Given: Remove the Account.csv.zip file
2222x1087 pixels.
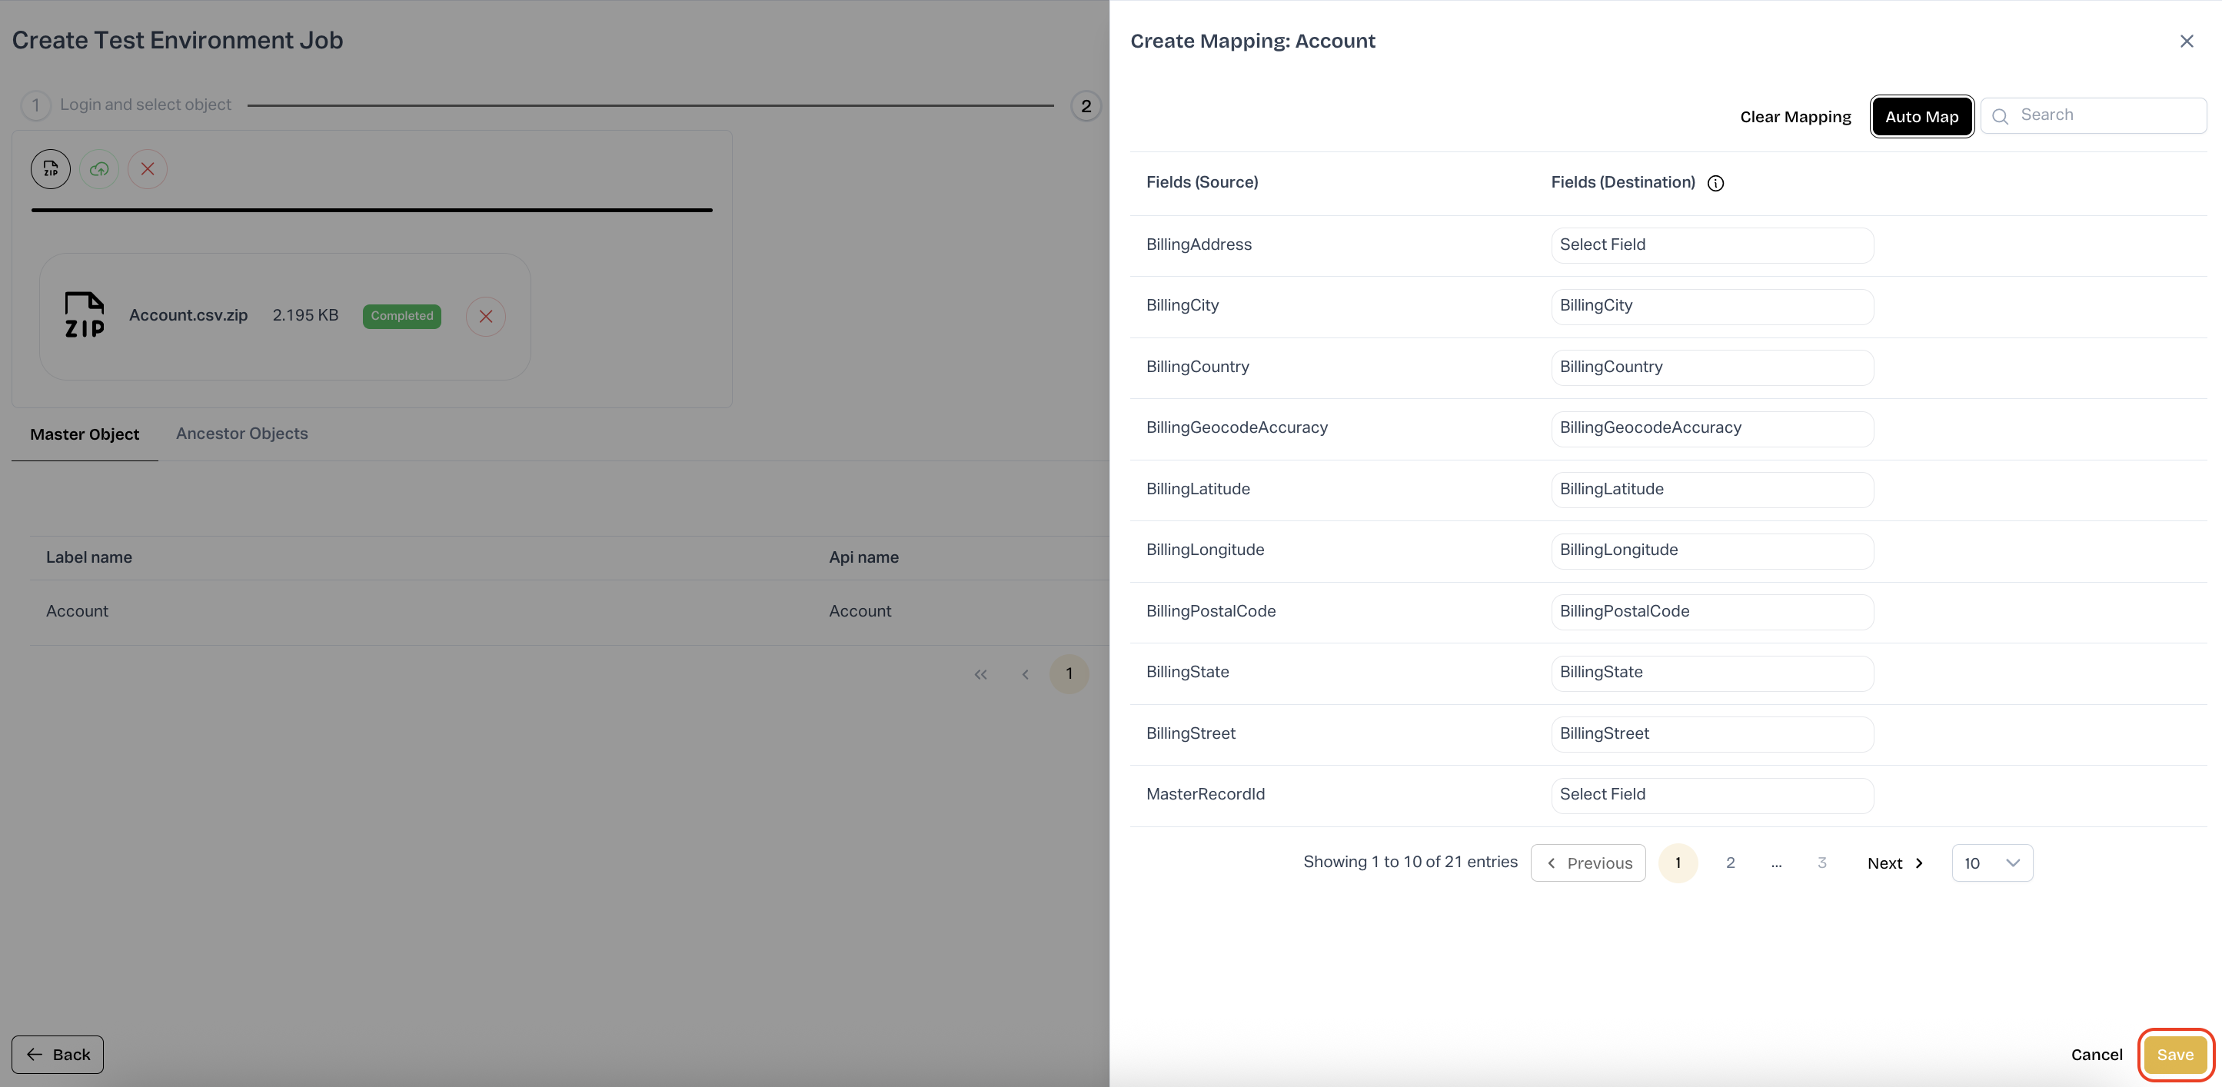Looking at the screenshot, I should pyautogui.click(x=486, y=317).
